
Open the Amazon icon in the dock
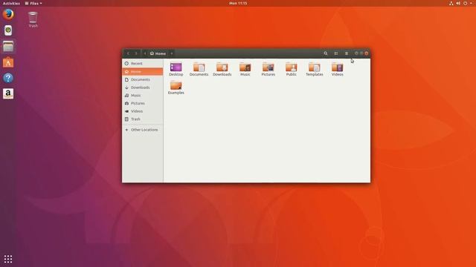(8, 94)
